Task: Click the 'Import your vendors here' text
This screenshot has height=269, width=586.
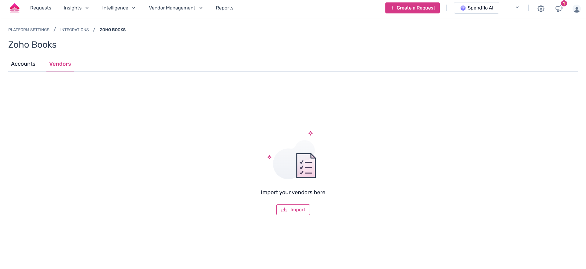Action: pyautogui.click(x=293, y=192)
